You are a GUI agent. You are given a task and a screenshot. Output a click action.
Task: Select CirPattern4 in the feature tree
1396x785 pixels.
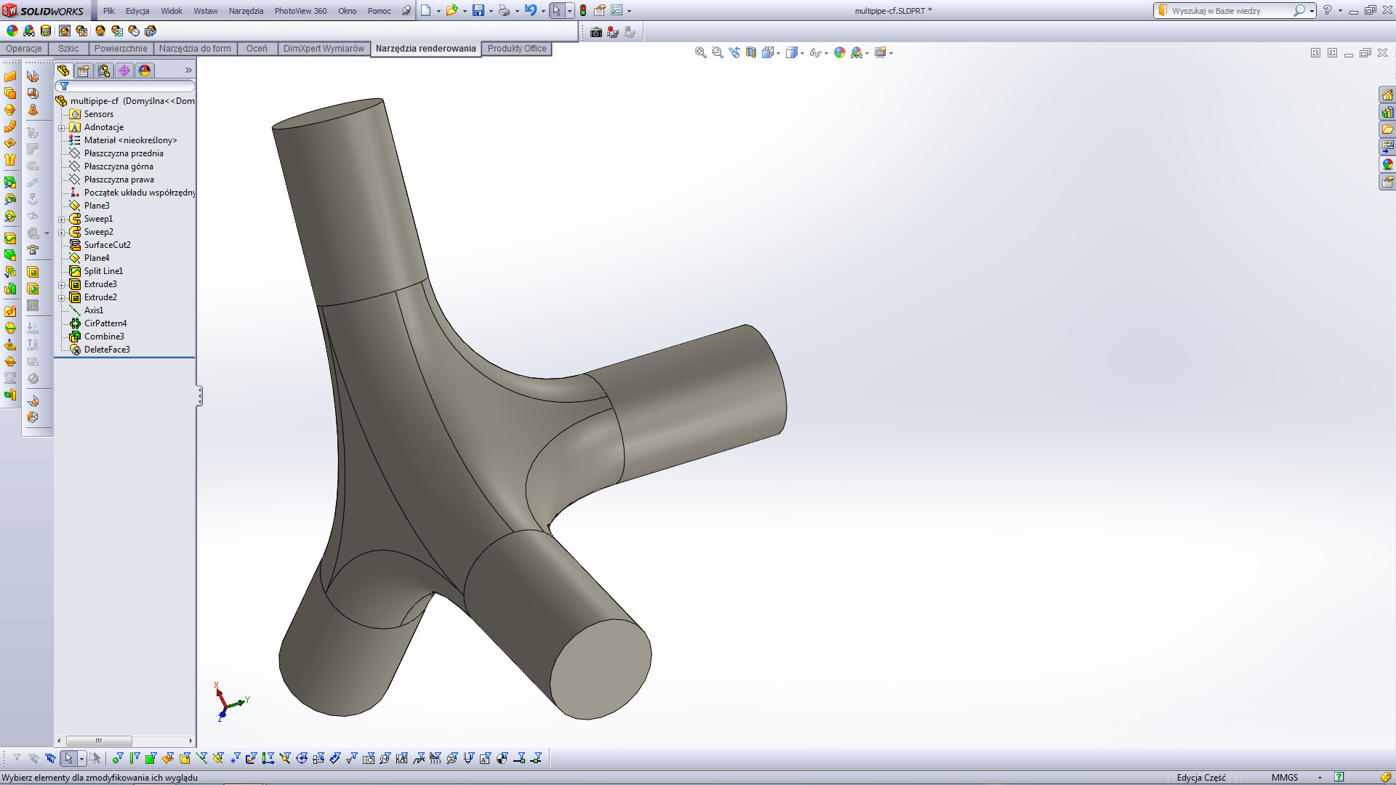pos(105,323)
